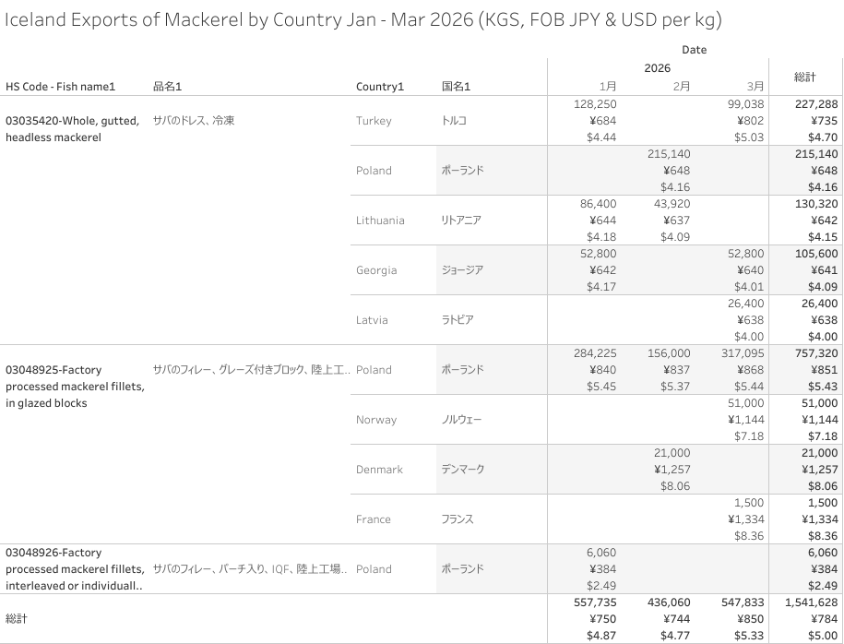Viewport: 844px width, 644px height.
Task: Click the 03048925-Factory processed mackerel fillets row
Action: point(75,387)
